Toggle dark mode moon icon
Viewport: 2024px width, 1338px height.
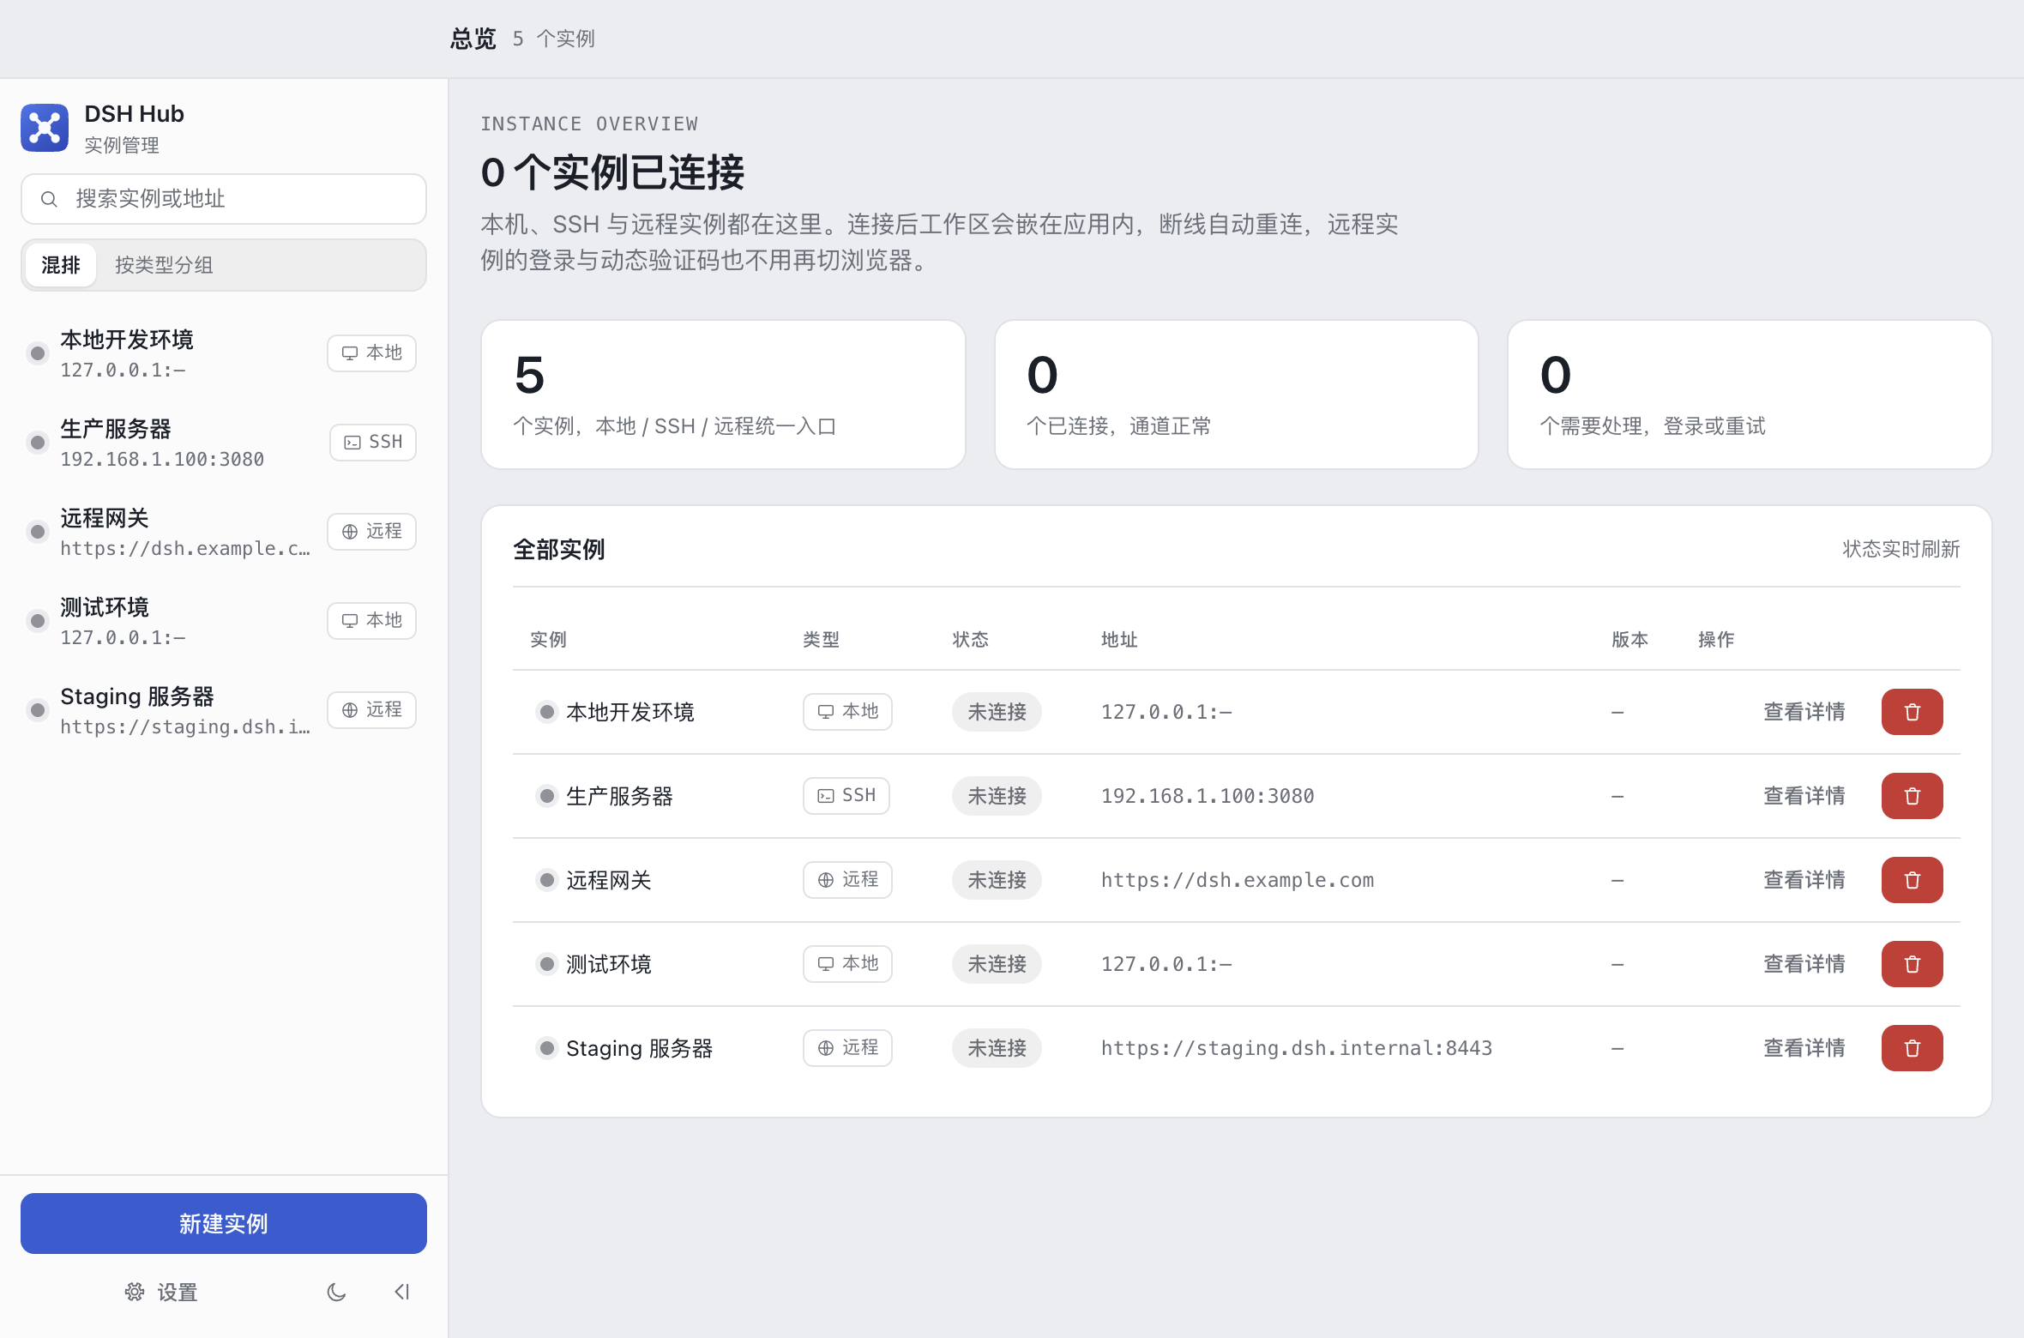pyautogui.click(x=336, y=1292)
